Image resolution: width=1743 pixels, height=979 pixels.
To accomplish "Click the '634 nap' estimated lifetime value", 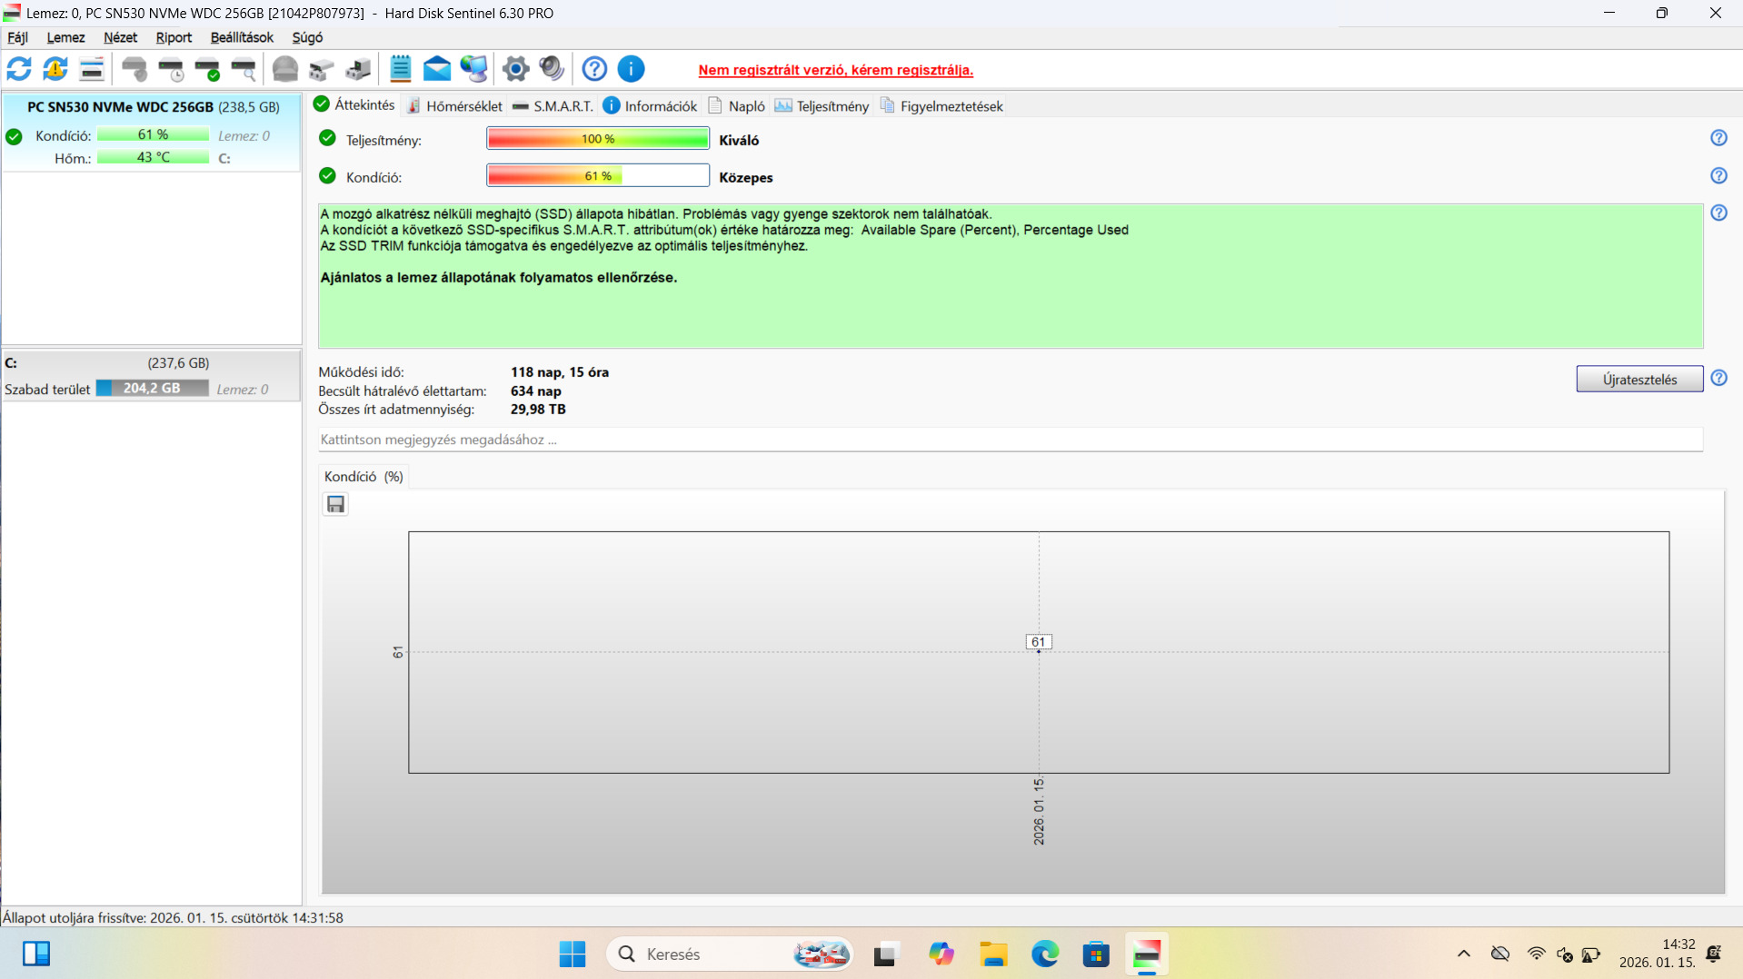I will click(x=536, y=391).
